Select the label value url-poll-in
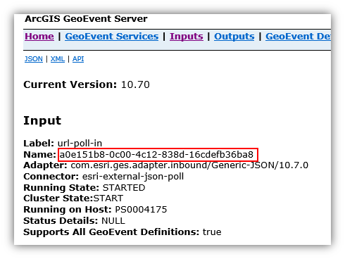Image resolution: width=345 pixels, height=259 pixels. (x=80, y=143)
